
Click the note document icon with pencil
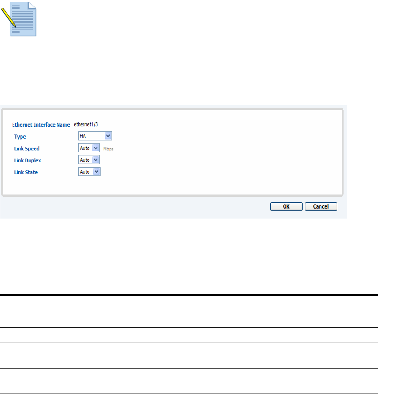click(19, 19)
